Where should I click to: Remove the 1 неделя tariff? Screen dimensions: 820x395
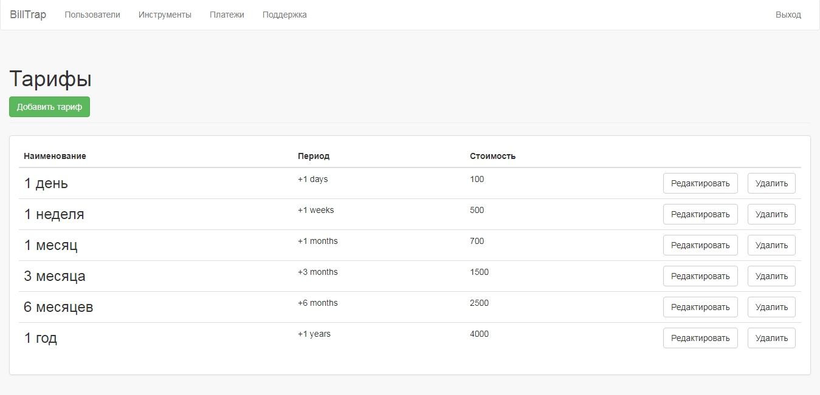point(771,214)
